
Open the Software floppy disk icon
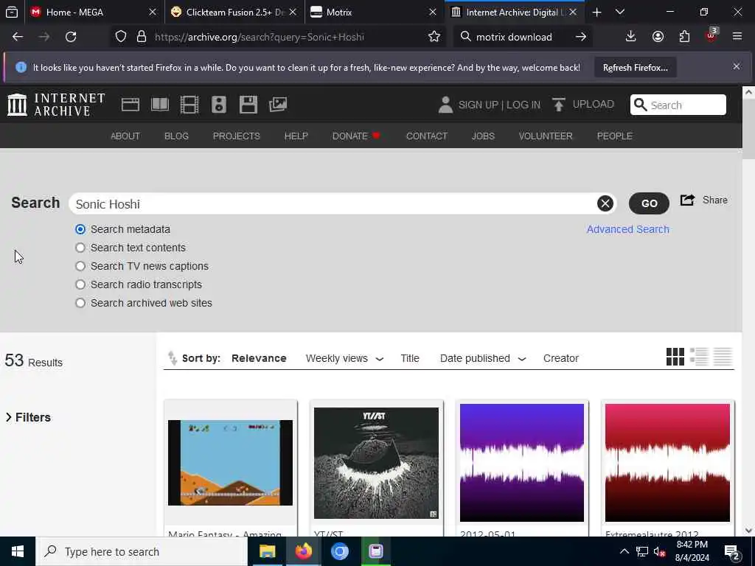pyautogui.click(x=248, y=105)
